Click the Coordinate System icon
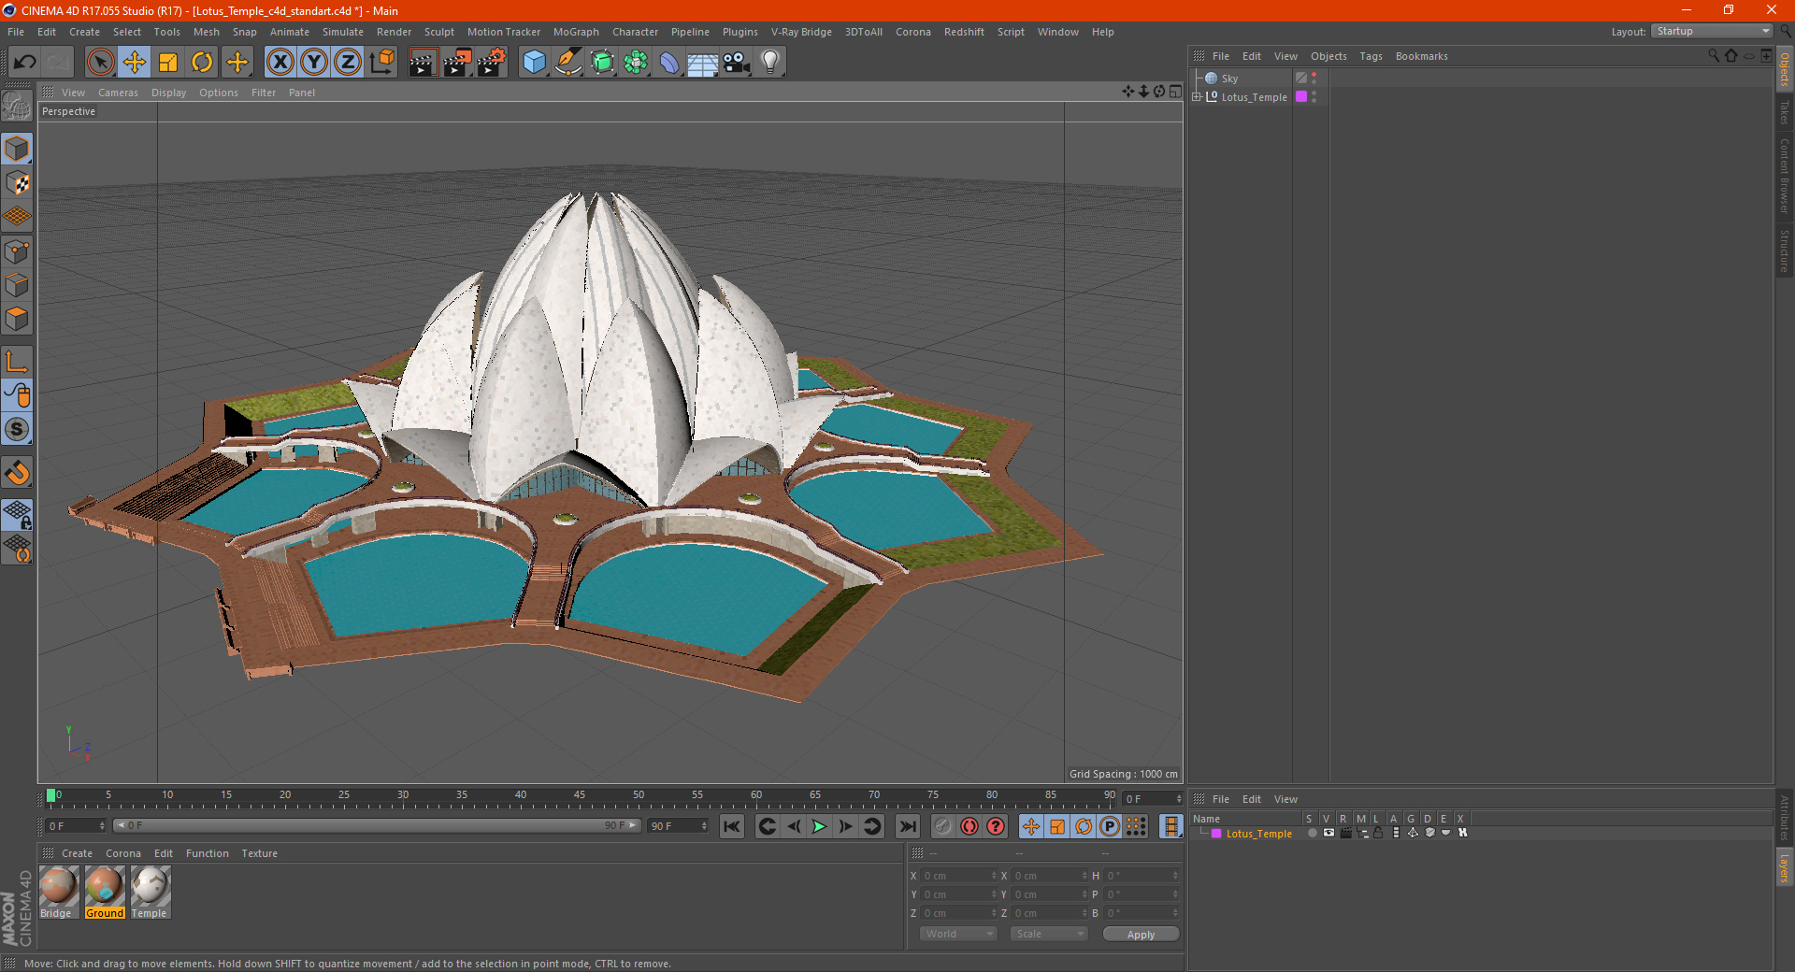The width and height of the screenshot is (1795, 972). pyautogui.click(x=382, y=63)
